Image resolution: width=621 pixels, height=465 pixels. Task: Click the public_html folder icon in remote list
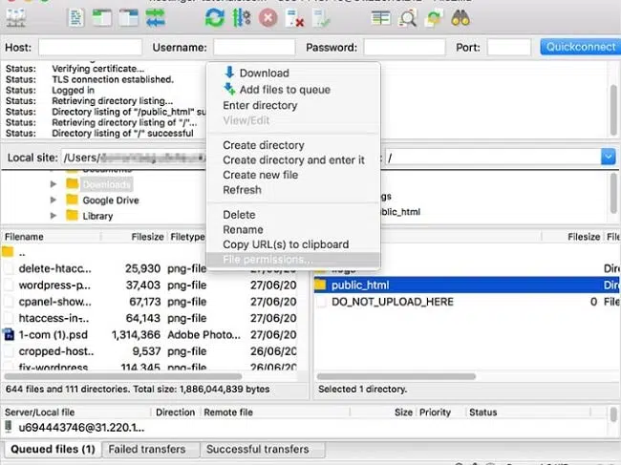tap(320, 285)
